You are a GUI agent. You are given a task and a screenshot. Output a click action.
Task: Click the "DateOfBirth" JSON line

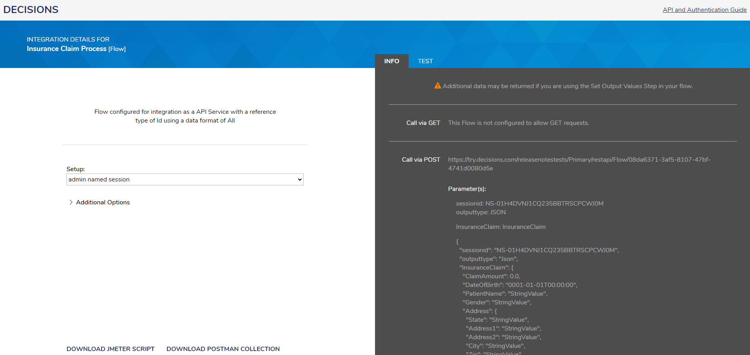(x=520, y=285)
